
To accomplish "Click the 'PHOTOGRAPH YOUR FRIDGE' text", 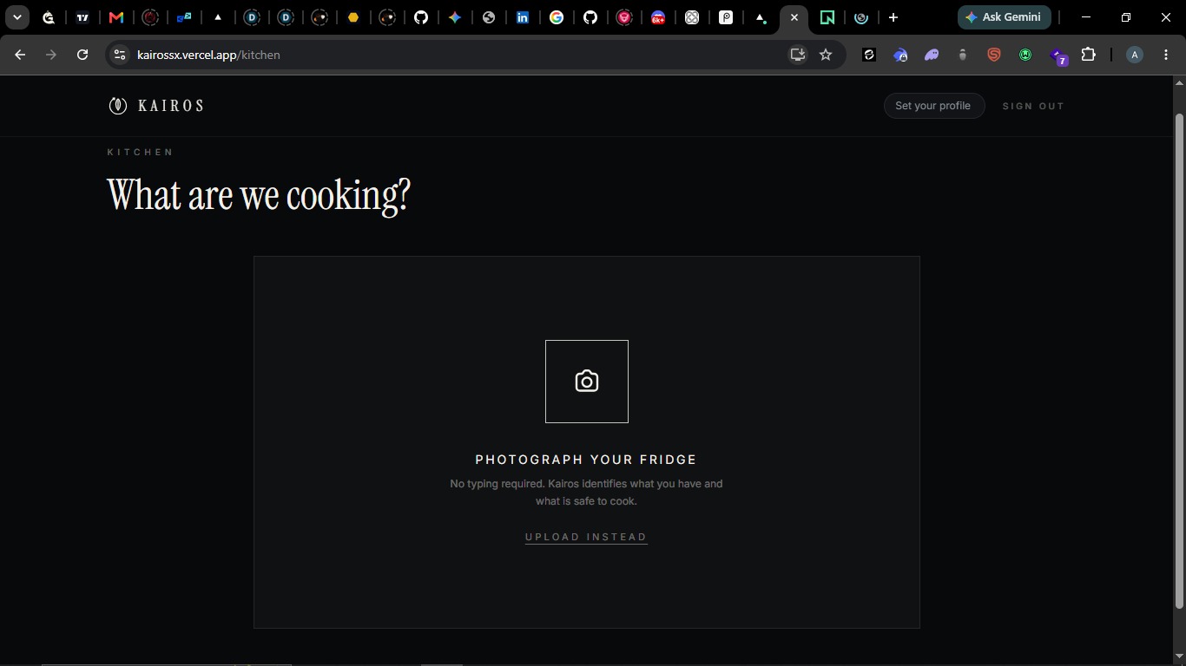I will (586, 460).
